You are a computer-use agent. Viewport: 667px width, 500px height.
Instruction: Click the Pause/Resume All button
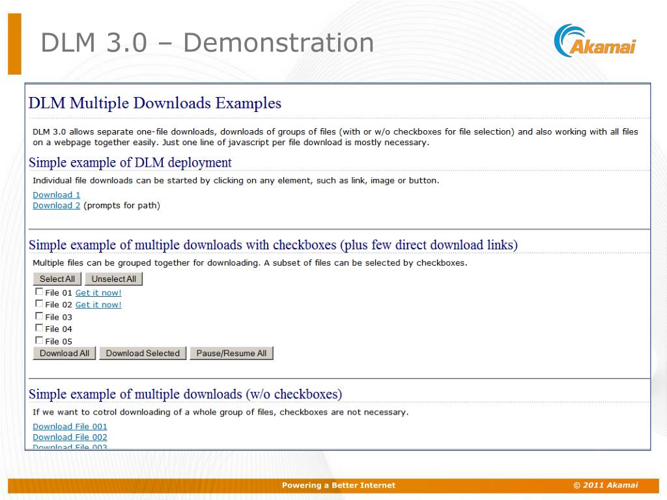click(x=231, y=354)
